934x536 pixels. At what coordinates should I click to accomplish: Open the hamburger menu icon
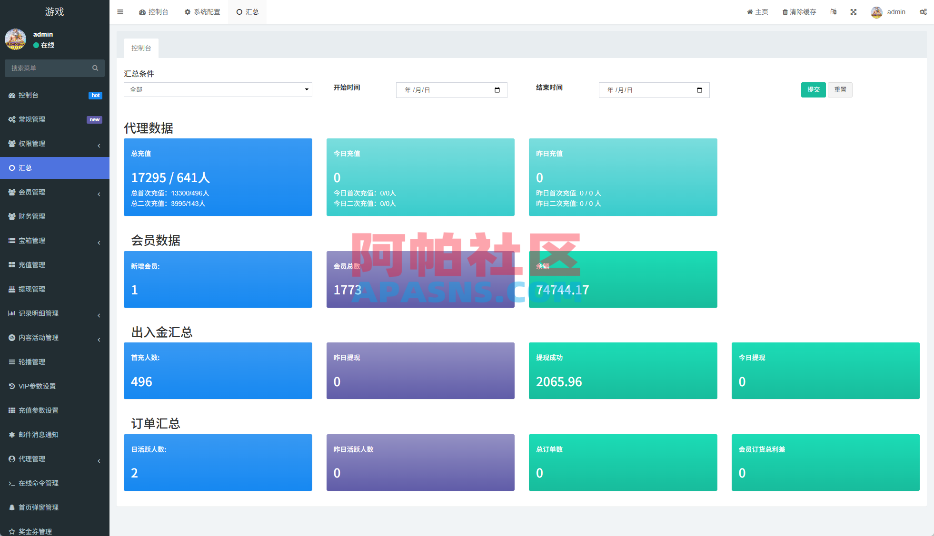click(120, 11)
